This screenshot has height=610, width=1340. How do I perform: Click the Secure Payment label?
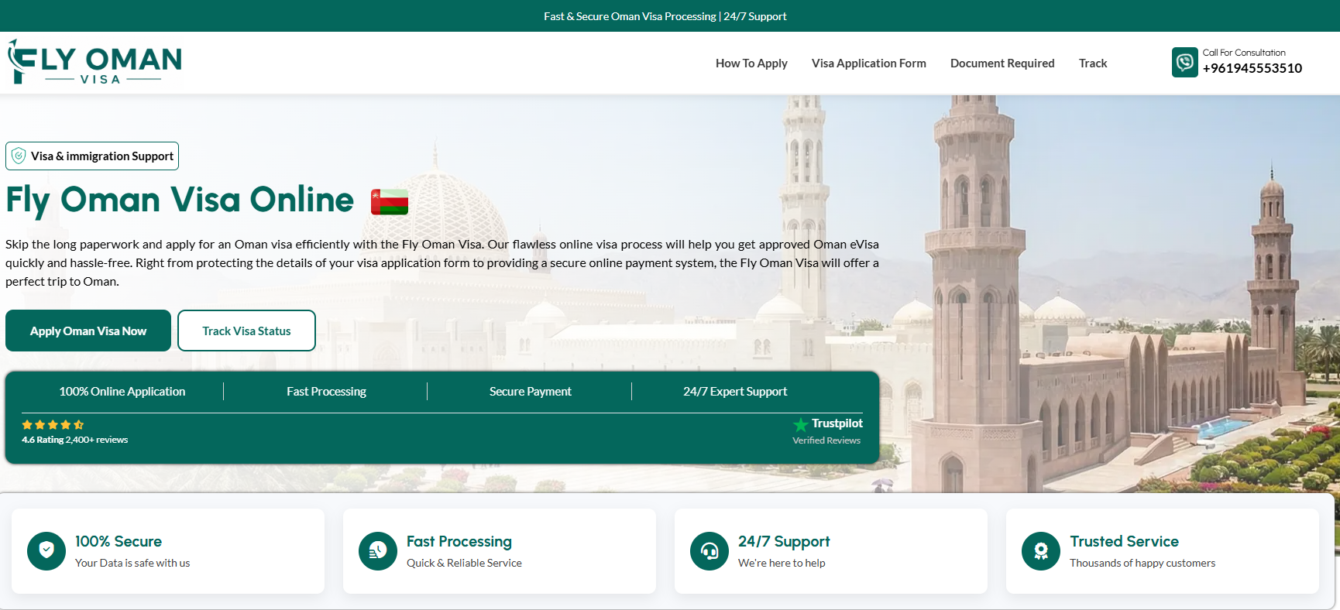click(x=531, y=392)
